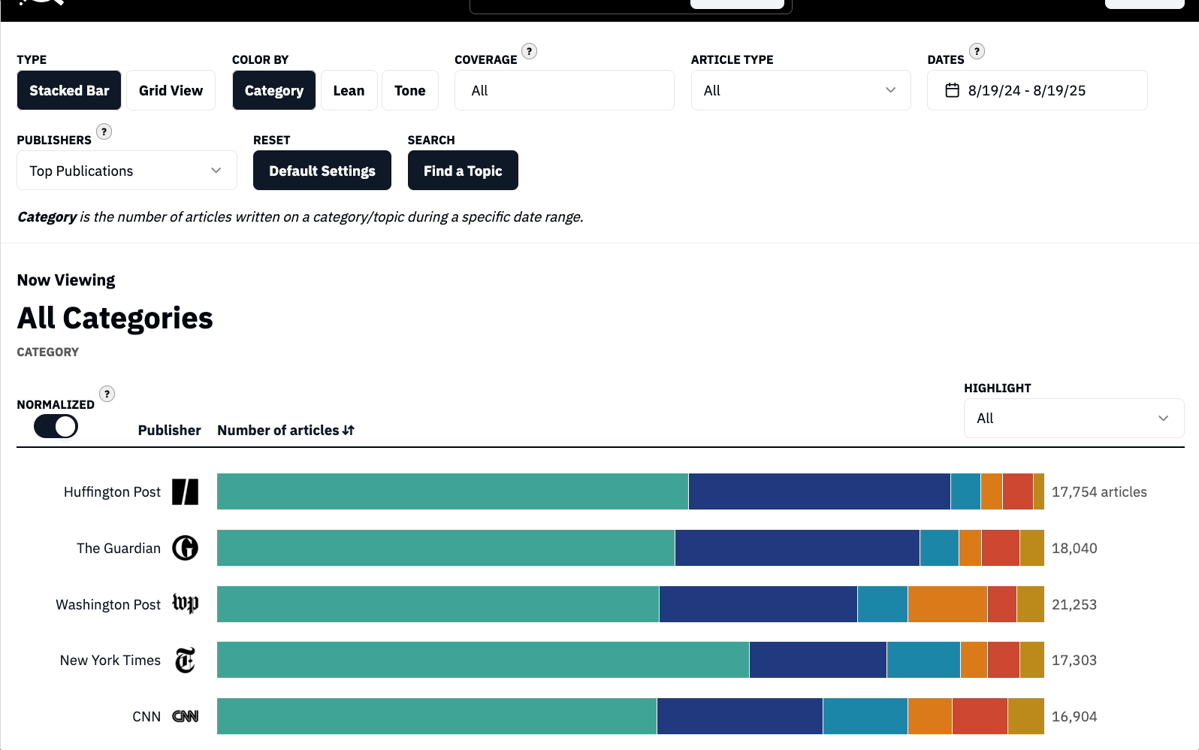The image size is (1199, 750).
Task: Click The Guardian logo icon
Action: point(185,549)
